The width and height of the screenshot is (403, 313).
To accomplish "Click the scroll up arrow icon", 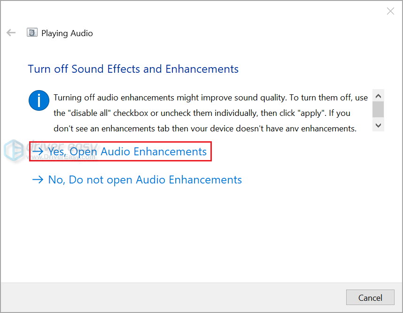I will coord(378,95).
